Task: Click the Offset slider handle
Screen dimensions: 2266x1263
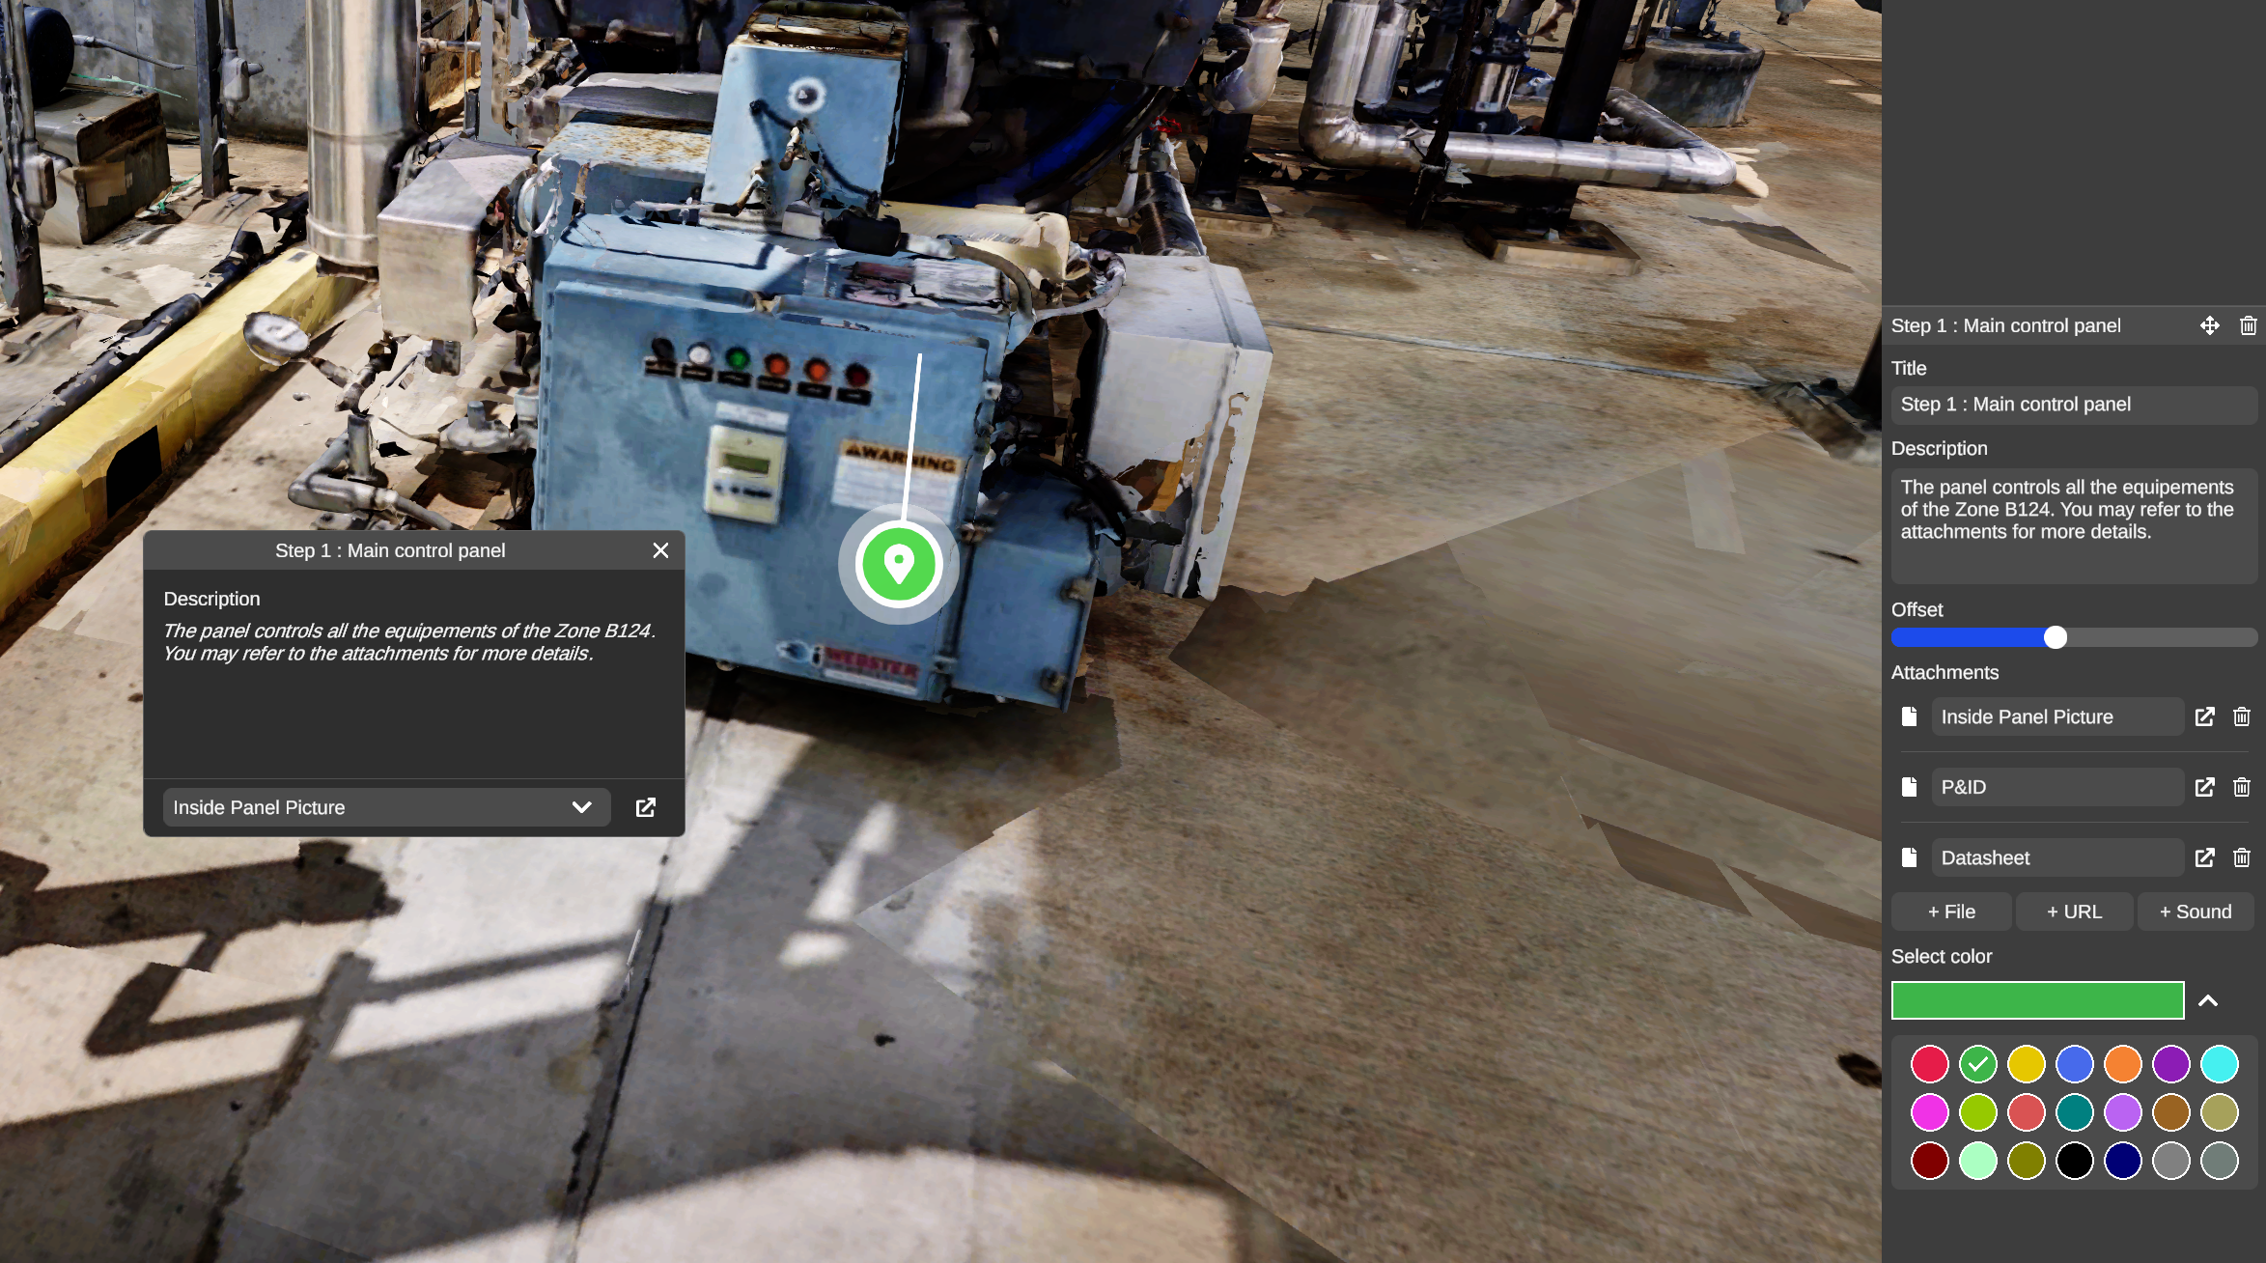Action: click(2056, 637)
